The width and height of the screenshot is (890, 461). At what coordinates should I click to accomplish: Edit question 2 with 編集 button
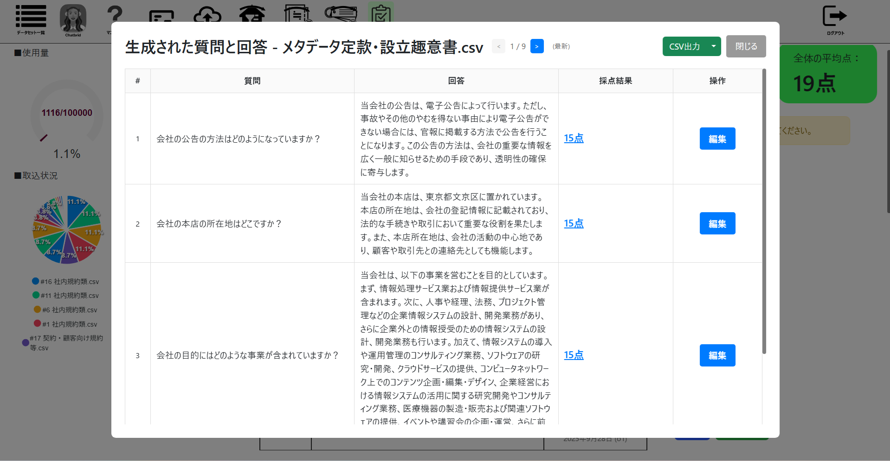pos(717,223)
